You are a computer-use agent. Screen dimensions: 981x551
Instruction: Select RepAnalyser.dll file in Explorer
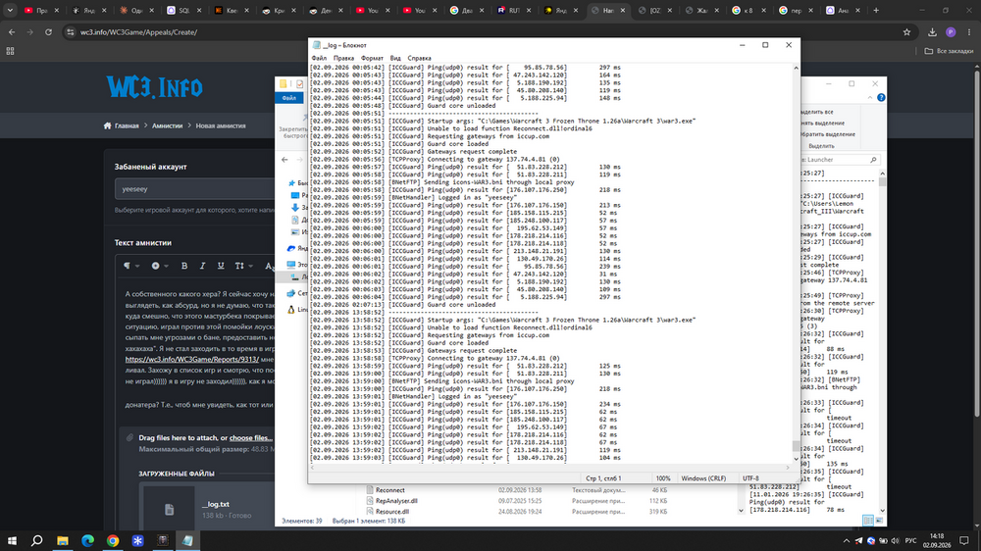(396, 501)
